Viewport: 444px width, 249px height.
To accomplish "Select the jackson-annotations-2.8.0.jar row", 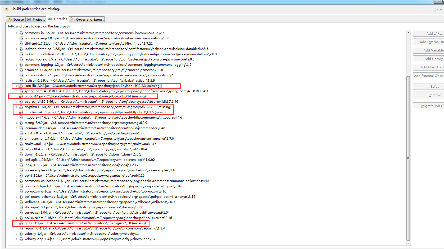I will 121,54.
